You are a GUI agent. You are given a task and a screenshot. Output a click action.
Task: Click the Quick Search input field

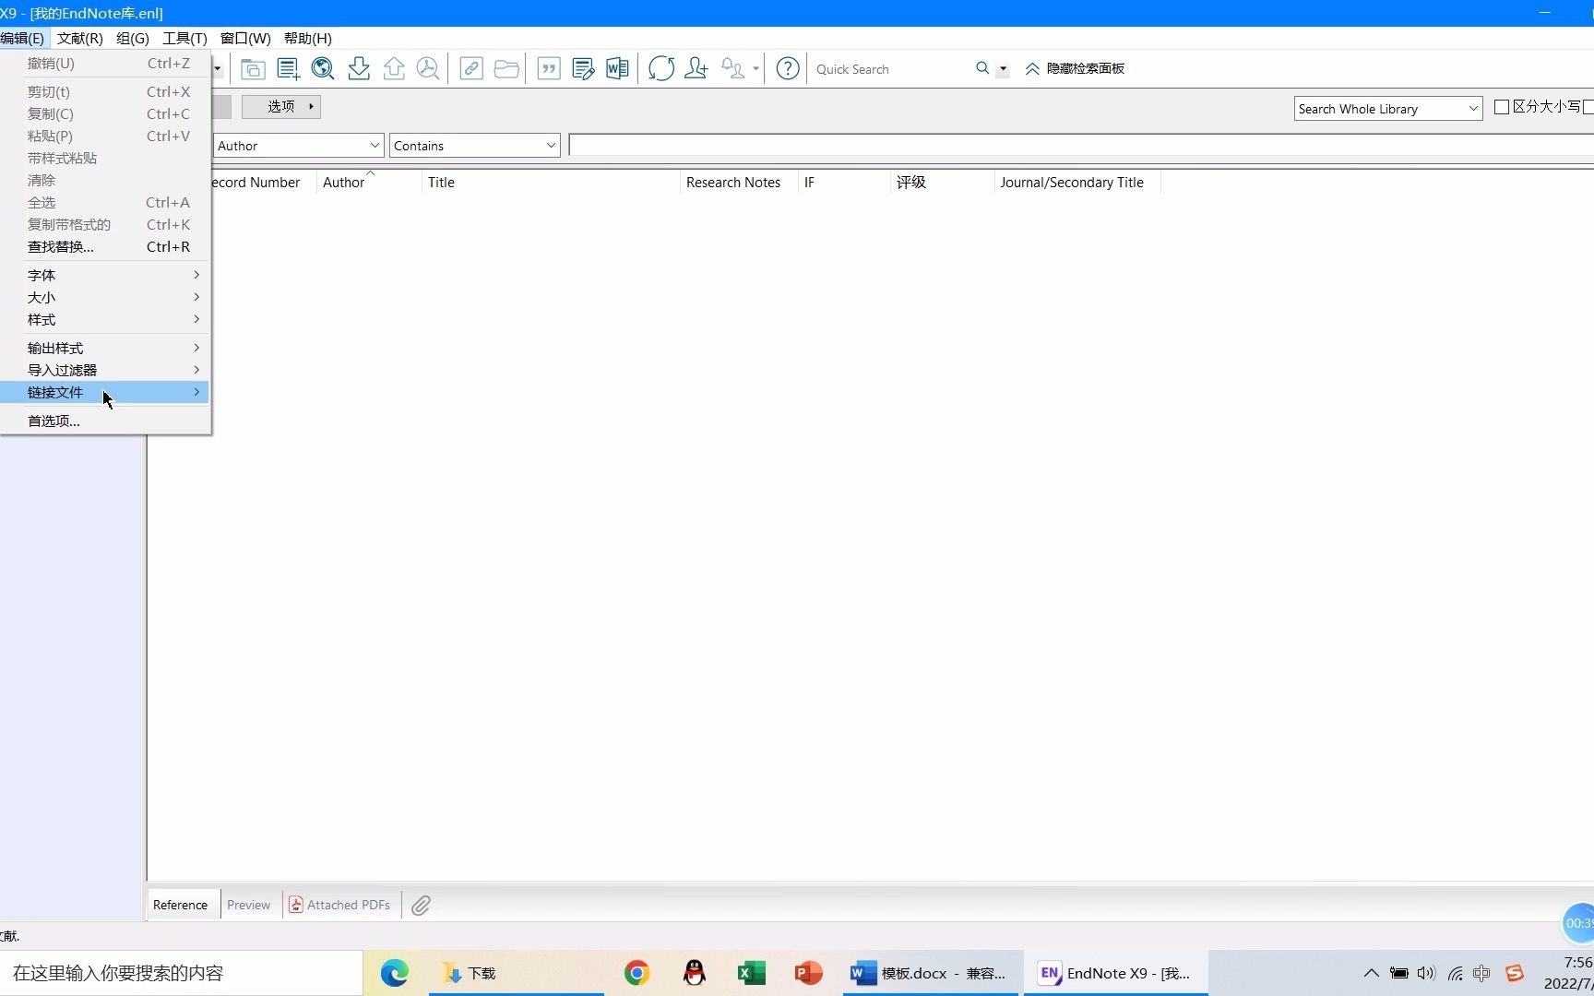pyautogui.click(x=891, y=69)
